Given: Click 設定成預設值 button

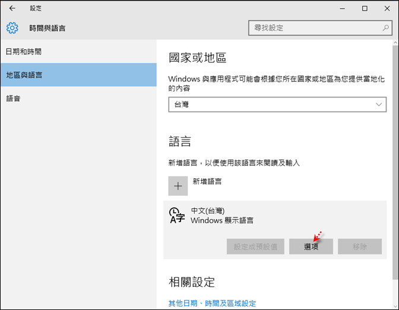Looking at the screenshot, I should click(255, 246).
